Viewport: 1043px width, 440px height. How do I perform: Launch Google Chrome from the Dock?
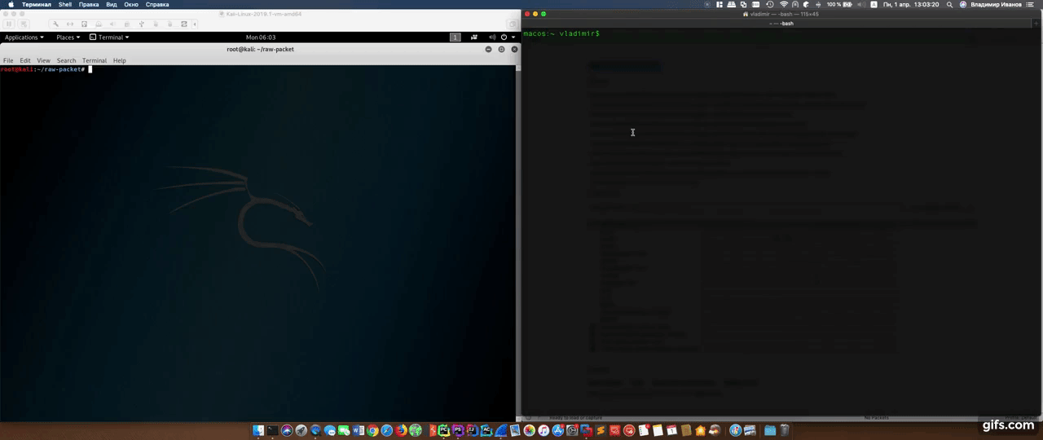coord(372,430)
